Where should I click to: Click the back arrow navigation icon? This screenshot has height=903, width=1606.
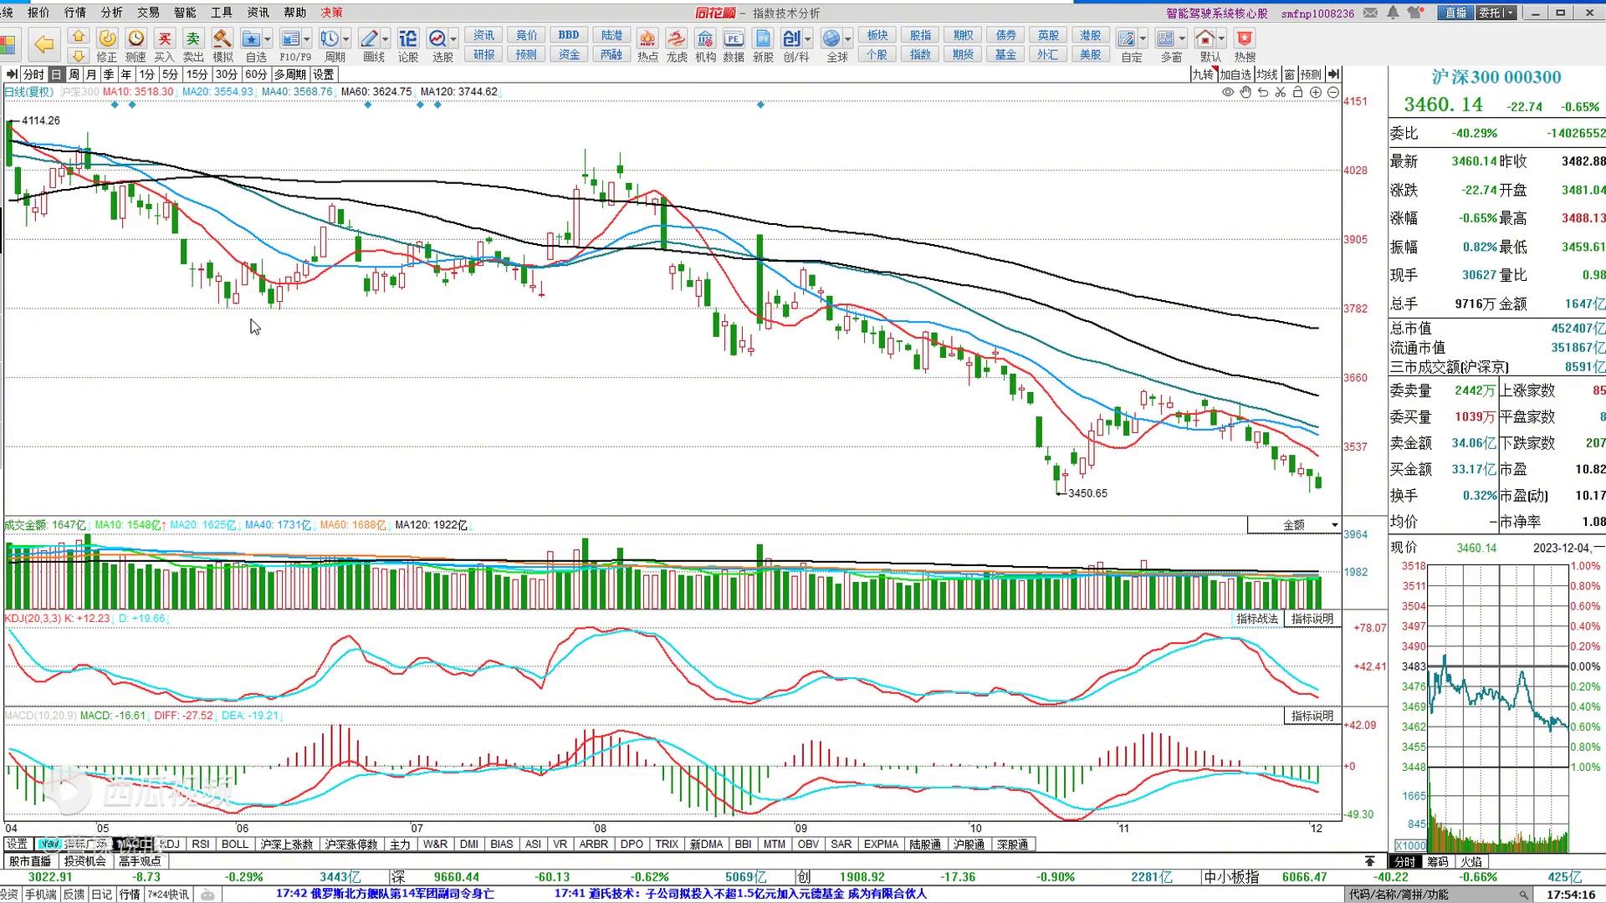(x=43, y=43)
